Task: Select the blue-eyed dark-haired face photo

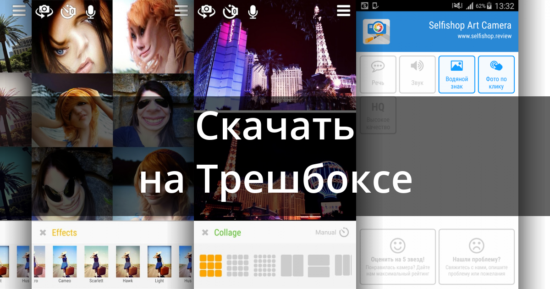Action: pyautogui.click(x=72, y=37)
